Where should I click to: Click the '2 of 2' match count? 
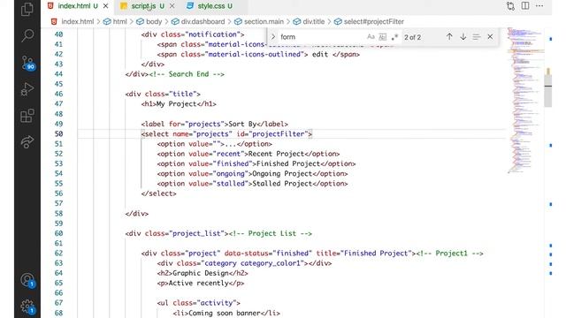coord(413,37)
